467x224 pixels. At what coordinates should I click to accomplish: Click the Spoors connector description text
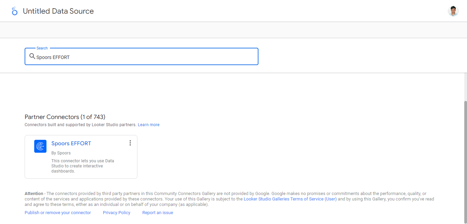pos(83,166)
